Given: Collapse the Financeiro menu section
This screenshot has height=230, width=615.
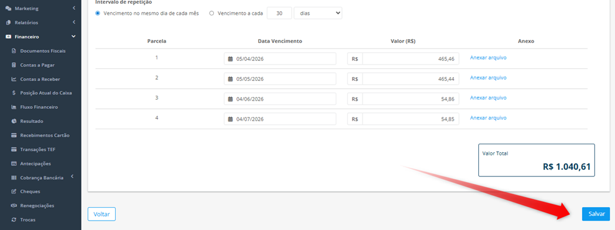Looking at the screenshot, I should click(73, 37).
